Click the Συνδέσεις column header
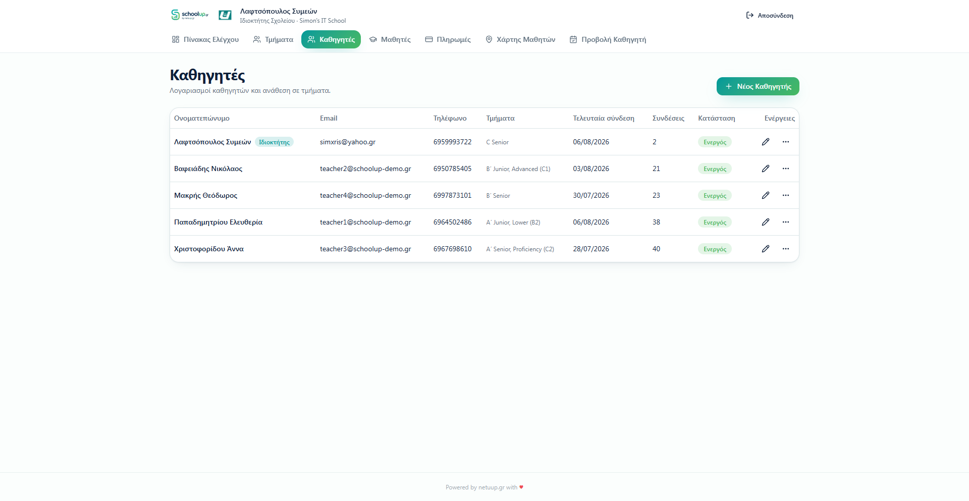Viewport: 969px width, 501px height. click(668, 118)
